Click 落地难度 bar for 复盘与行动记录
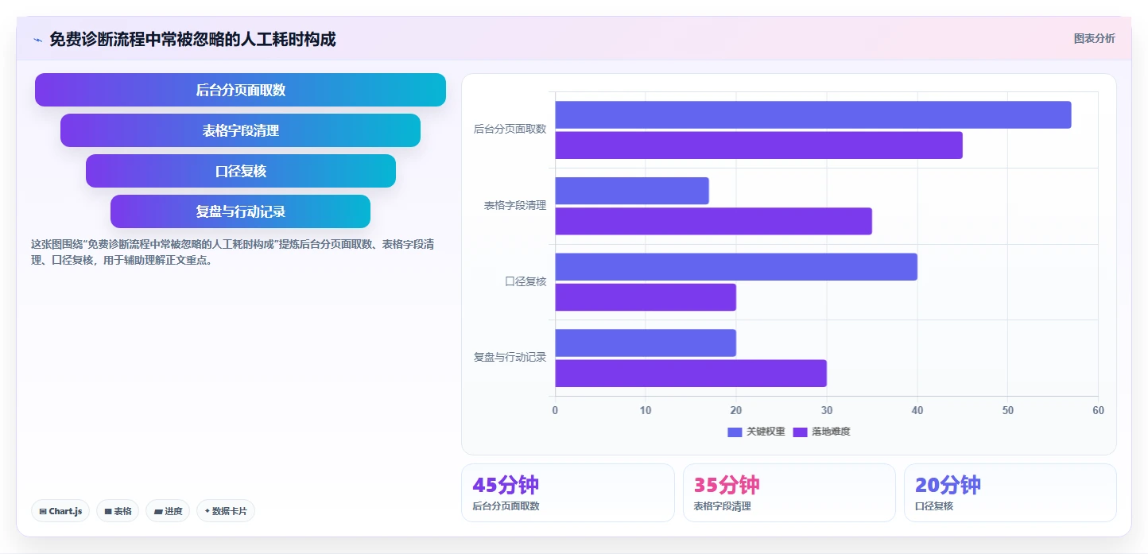 (691, 374)
